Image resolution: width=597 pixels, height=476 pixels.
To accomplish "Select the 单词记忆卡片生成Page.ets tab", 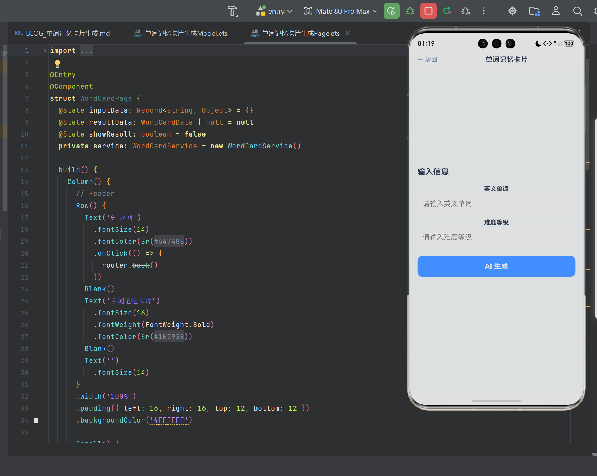I will tap(300, 34).
